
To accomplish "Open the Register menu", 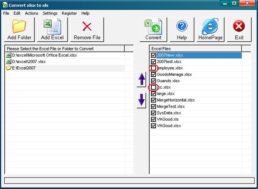I will 69,13.
